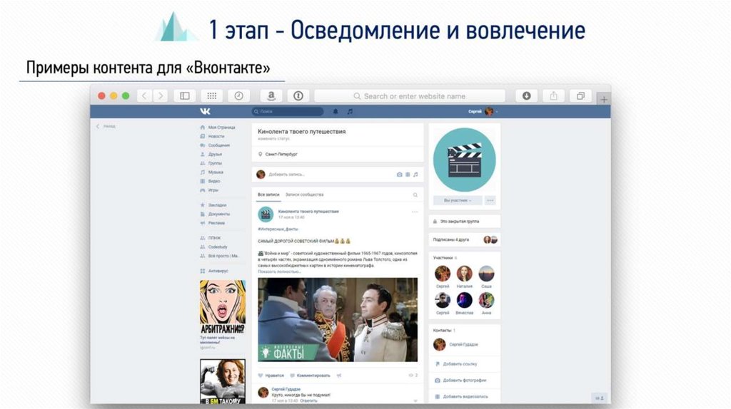The height and width of the screenshot is (409, 731).
Task: Open the Война и мир post image
Action: click(x=337, y=319)
